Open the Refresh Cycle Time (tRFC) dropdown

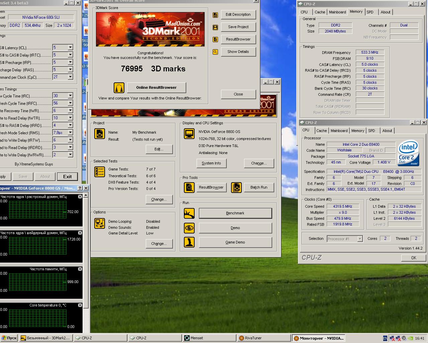coord(70,103)
